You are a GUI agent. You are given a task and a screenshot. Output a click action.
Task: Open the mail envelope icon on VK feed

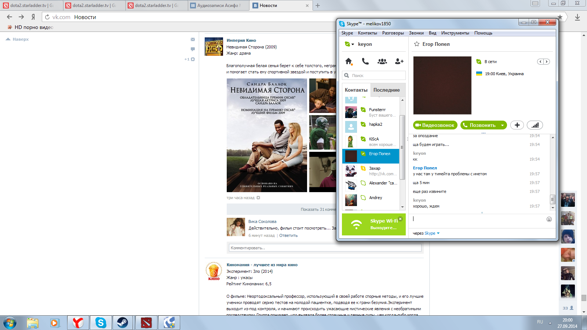tap(193, 39)
